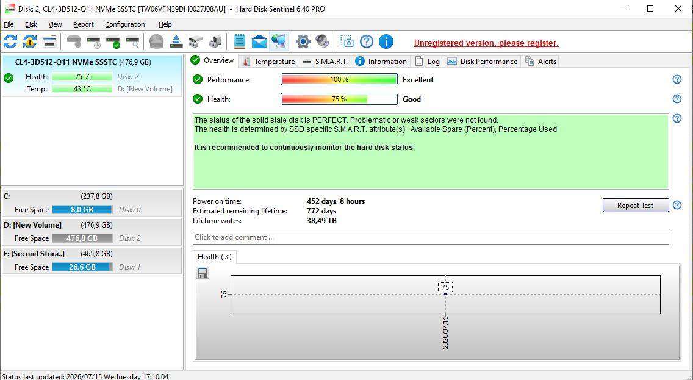Click the floppy disk save icon in graph
This screenshot has width=693, height=380.
[203, 273]
